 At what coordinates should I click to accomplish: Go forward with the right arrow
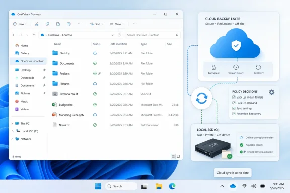pyautogui.click(x=21, y=35)
